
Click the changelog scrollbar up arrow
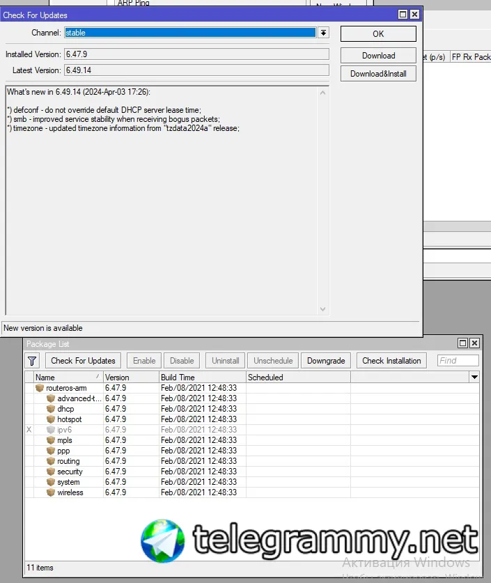pos(322,93)
